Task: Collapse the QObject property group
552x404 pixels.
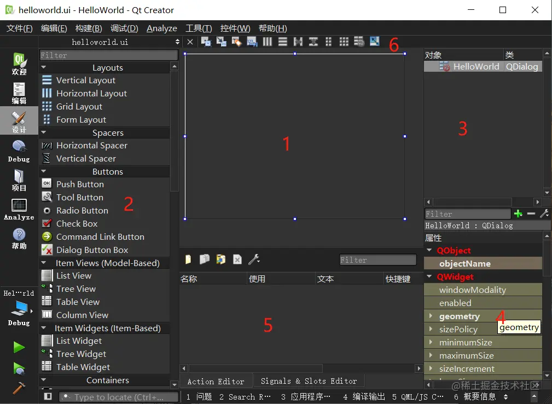Action: 429,250
